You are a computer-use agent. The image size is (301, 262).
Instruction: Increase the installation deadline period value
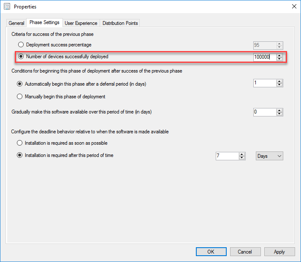click(242, 154)
